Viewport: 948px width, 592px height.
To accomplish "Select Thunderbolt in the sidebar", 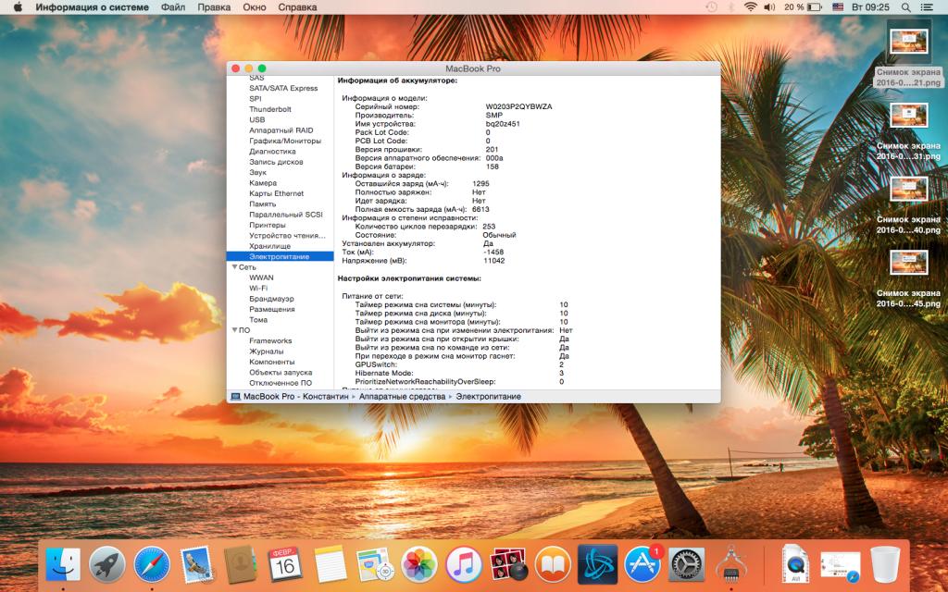I will (x=270, y=109).
